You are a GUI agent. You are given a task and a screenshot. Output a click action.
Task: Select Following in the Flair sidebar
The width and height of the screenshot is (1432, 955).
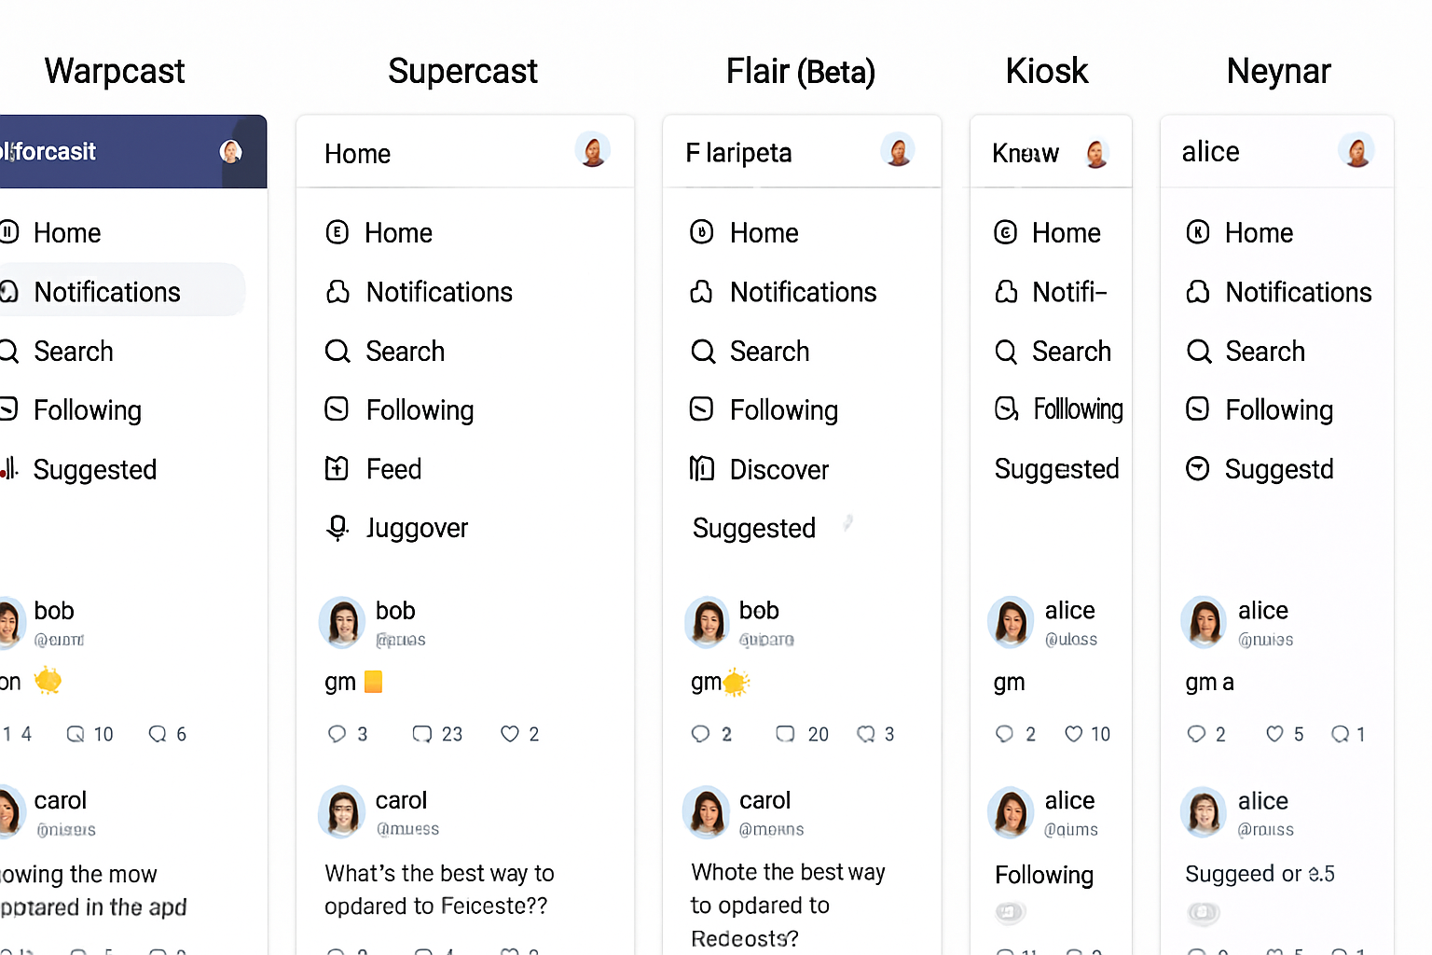tap(783, 410)
